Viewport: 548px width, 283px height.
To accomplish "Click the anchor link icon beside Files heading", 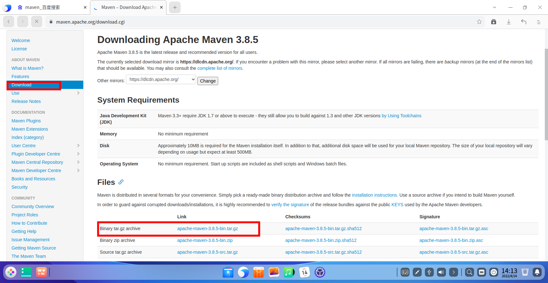I will (121, 182).
